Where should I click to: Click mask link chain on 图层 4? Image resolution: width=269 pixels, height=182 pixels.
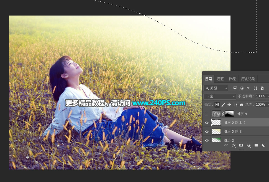click(223, 113)
